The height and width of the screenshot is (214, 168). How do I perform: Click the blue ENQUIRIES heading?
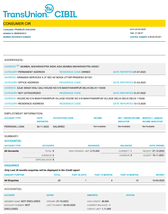[x=12, y=165]
